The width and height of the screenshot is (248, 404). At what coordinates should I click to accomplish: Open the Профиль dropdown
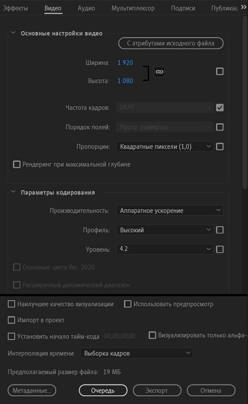pyautogui.click(x=165, y=230)
